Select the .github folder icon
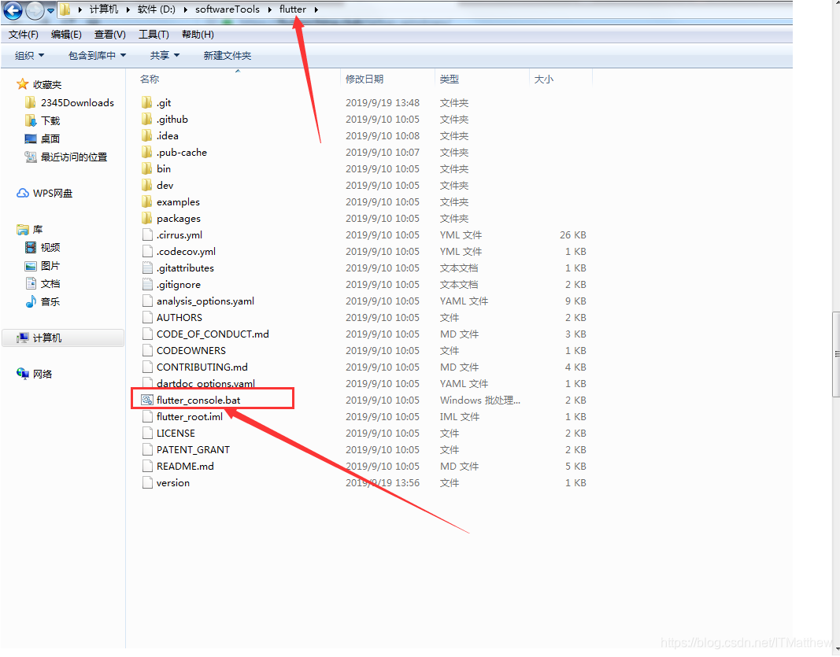 pos(146,119)
